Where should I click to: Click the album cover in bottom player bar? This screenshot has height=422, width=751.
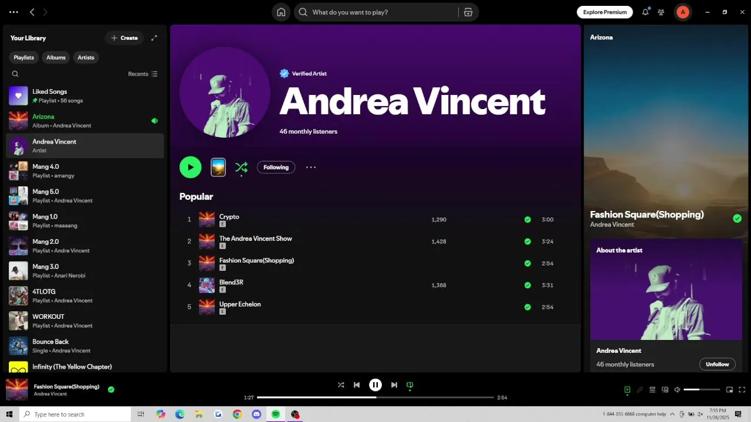[x=16, y=390]
